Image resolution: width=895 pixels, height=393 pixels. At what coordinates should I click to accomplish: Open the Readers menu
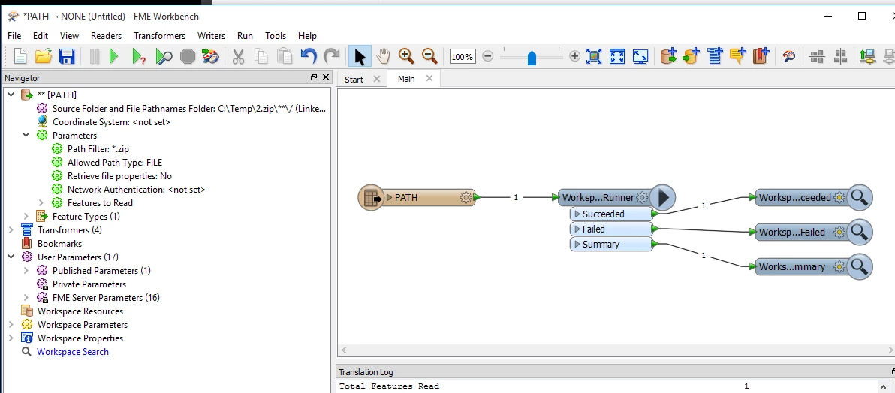point(106,35)
